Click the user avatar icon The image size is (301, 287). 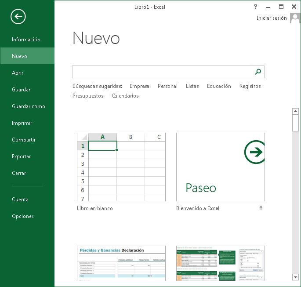295,18
